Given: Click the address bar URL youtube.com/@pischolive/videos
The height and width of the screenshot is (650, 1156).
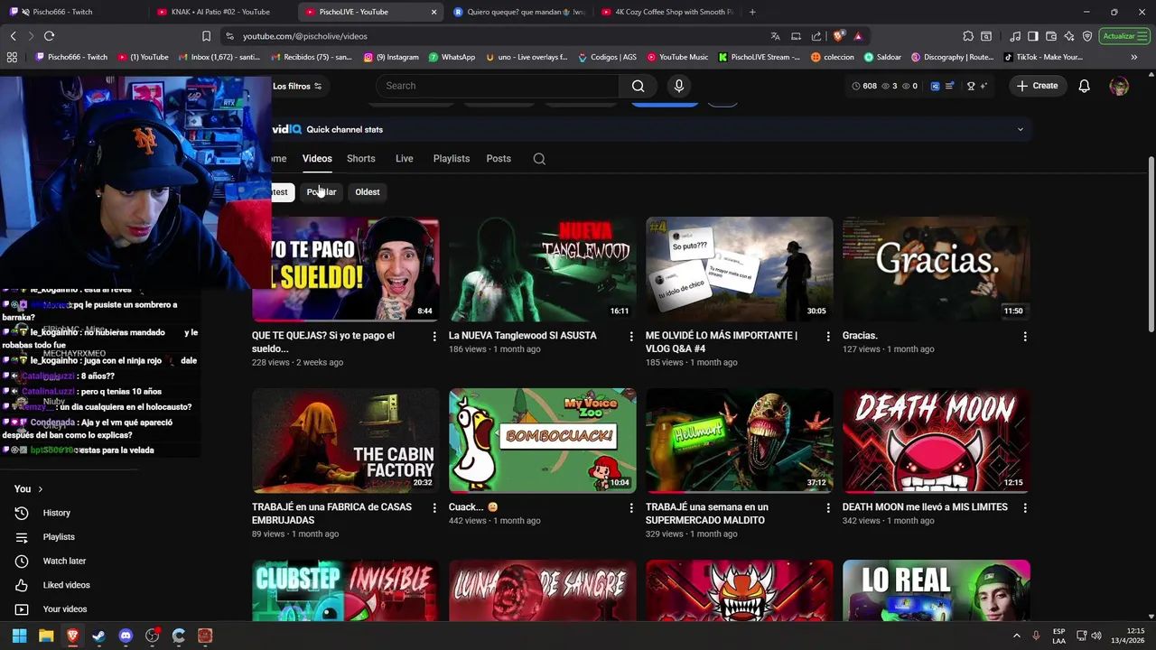Looking at the screenshot, I should click(304, 36).
